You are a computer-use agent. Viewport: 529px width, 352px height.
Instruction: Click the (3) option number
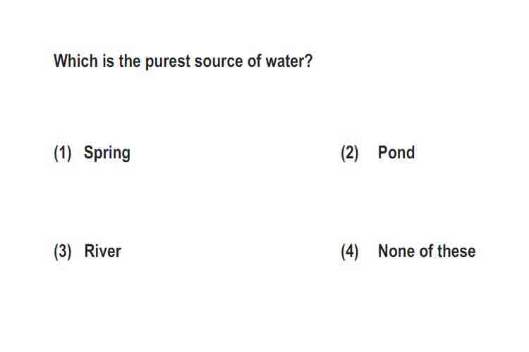coord(63,252)
